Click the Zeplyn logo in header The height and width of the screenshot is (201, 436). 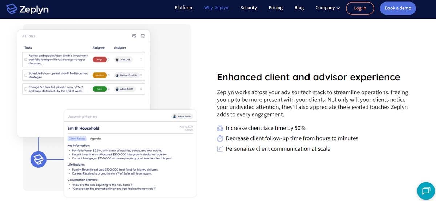tap(28, 9)
